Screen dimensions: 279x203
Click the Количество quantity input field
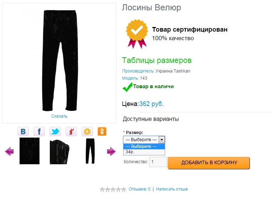pyautogui.click(x=158, y=162)
